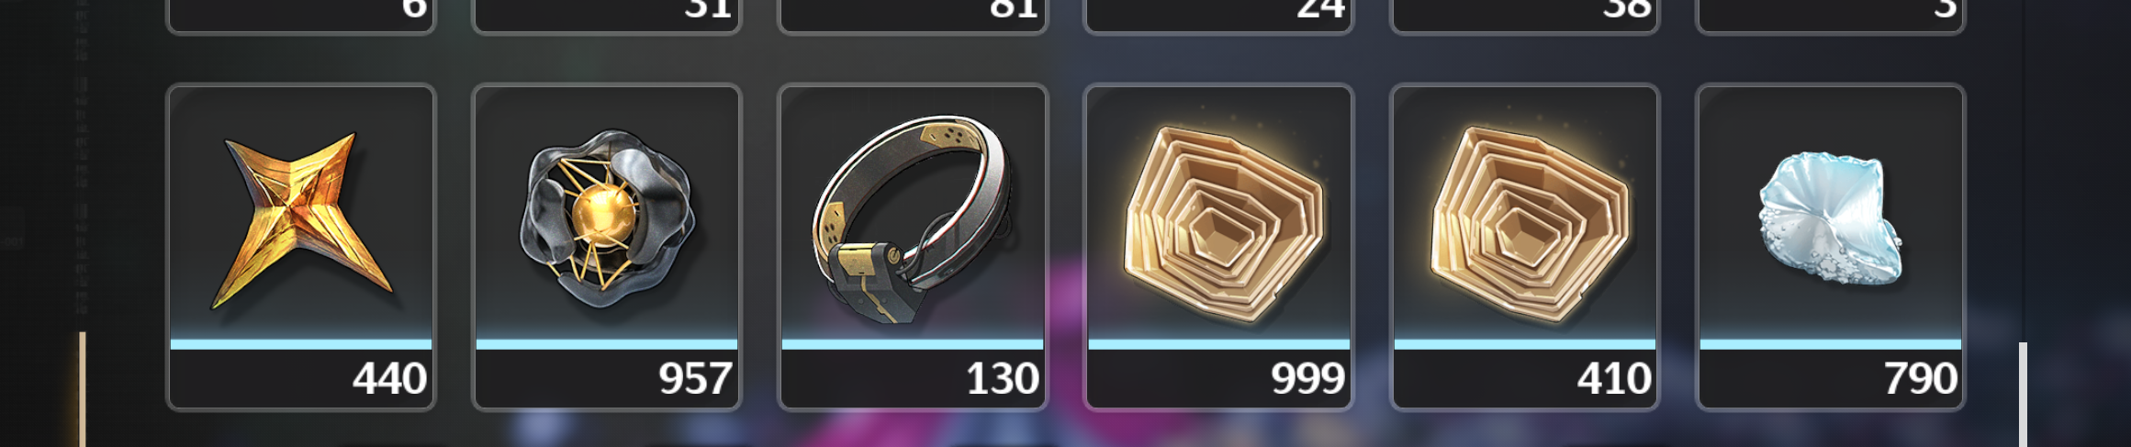Select the black flower with gold orb item
2131x447 pixels.
coord(607,246)
